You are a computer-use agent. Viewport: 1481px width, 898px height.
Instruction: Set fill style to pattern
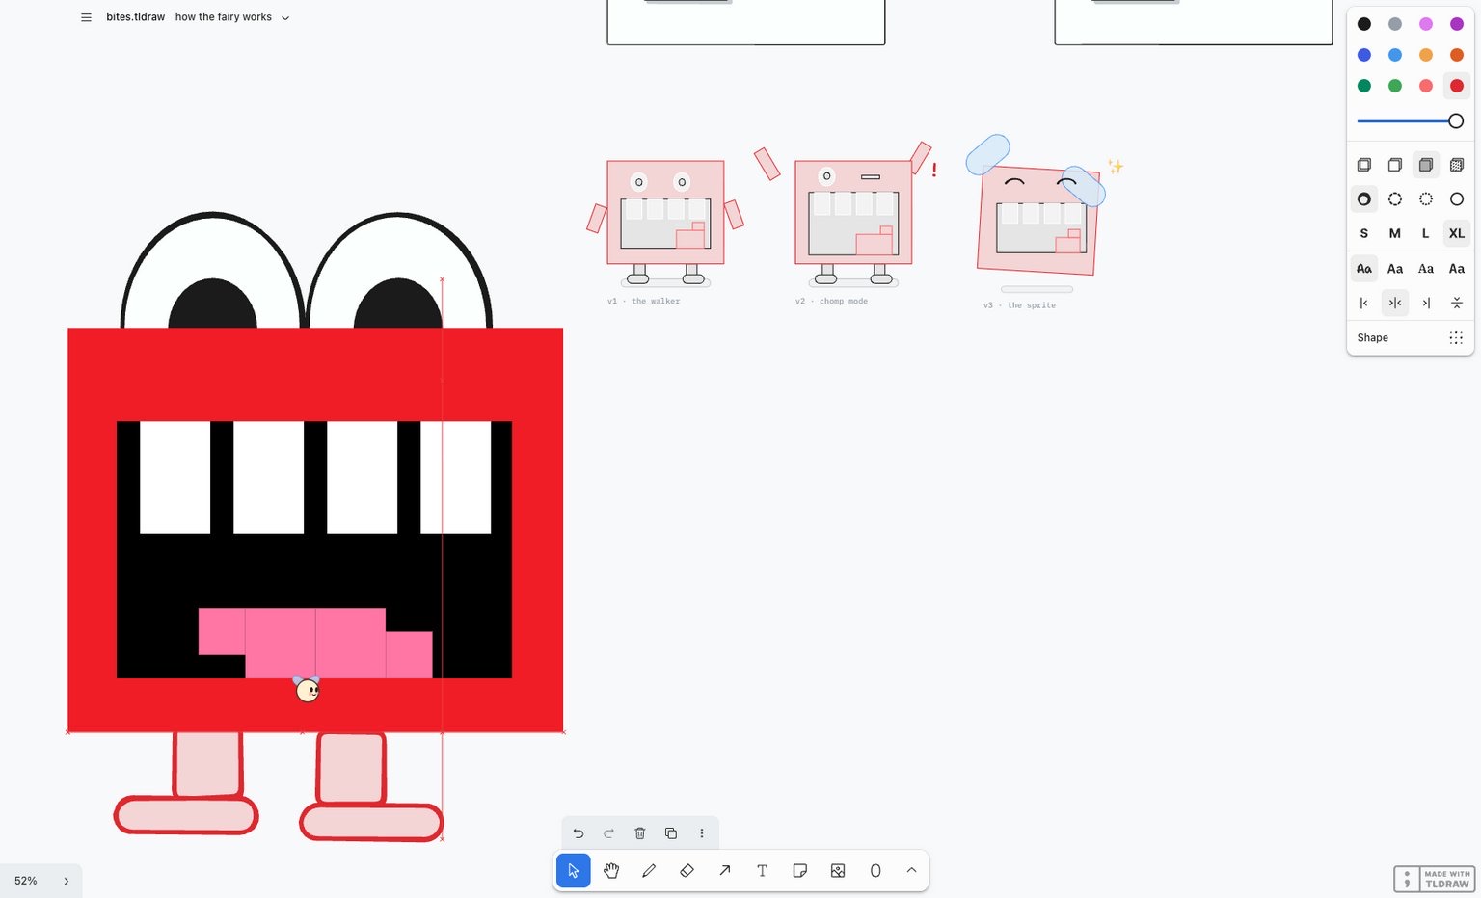click(x=1456, y=165)
